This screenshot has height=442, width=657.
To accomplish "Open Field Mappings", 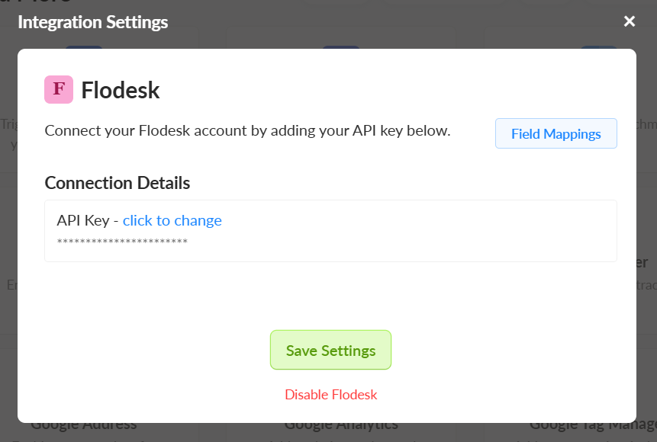I will pyautogui.click(x=556, y=133).
